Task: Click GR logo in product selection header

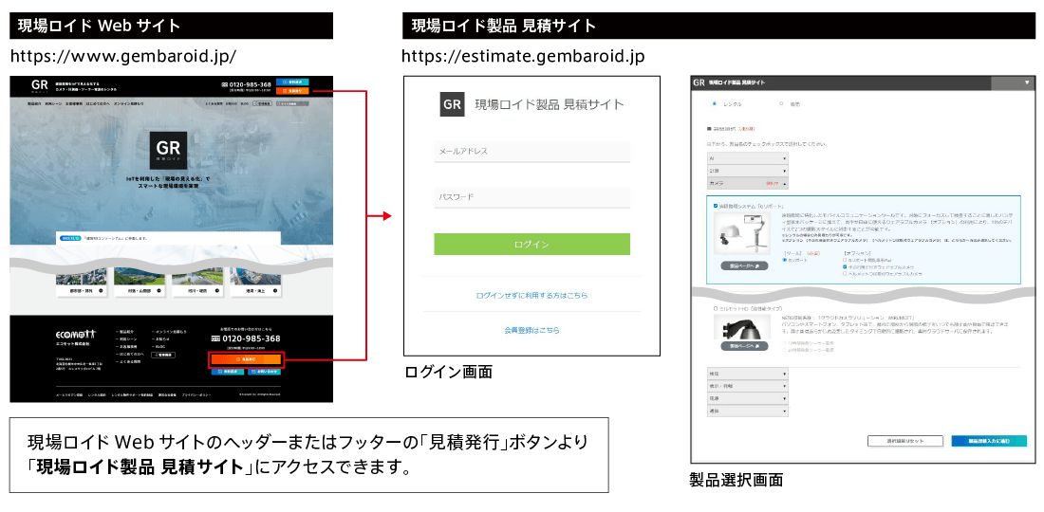Action: (x=699, y=83)
